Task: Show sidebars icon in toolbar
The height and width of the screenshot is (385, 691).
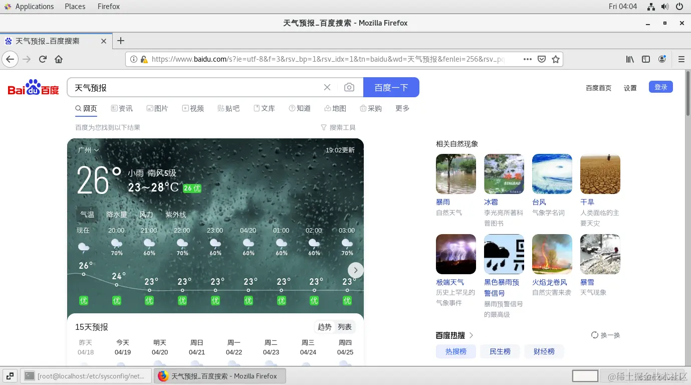Action: pos(646,59)
